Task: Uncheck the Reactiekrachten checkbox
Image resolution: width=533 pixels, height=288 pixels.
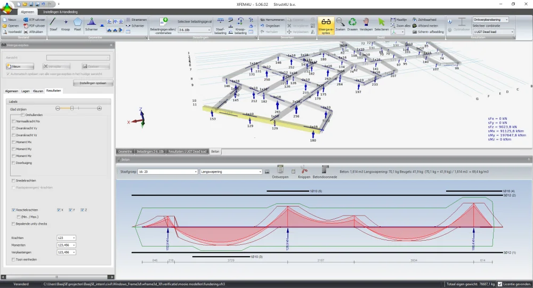Action: tap(14, 210)
